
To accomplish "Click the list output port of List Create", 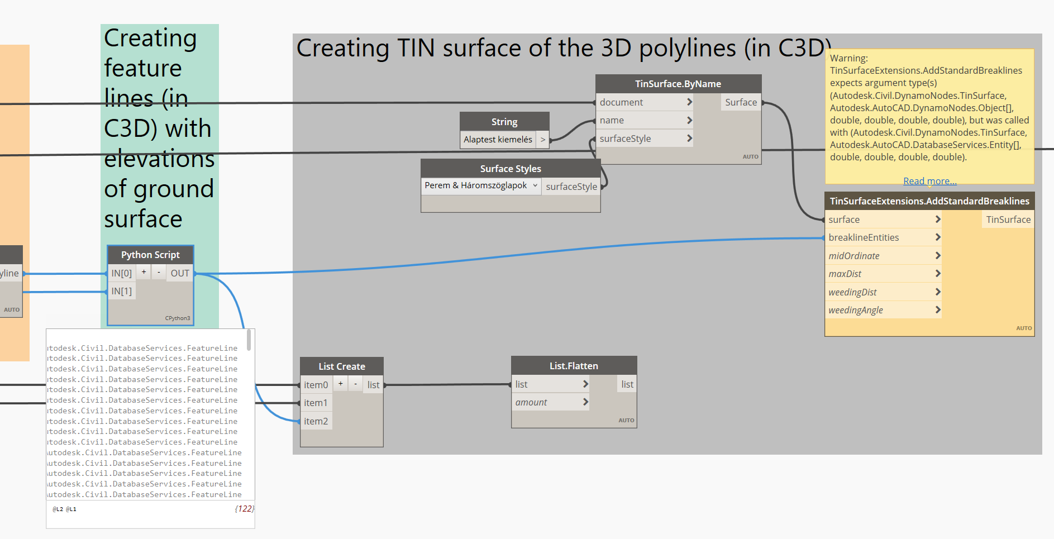I will pyautogui.click(x=373, y=385).
